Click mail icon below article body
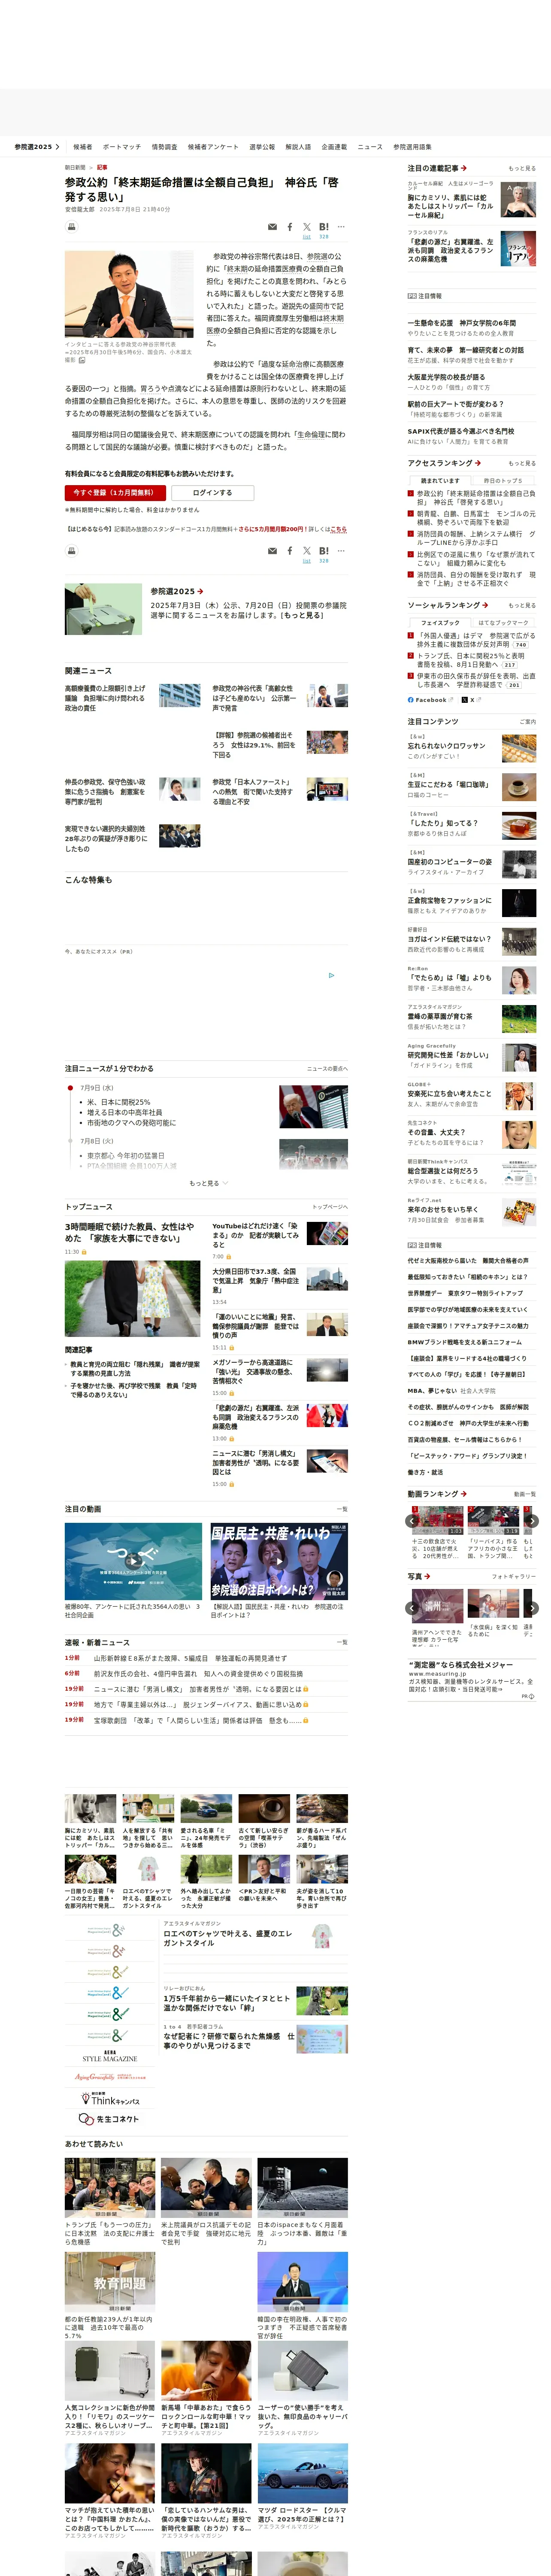The image size is (551, 2576). pyautogui.click(x=272, y=551)
